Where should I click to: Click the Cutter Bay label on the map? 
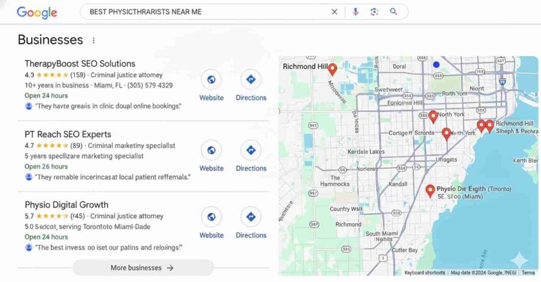click(405, 250)
